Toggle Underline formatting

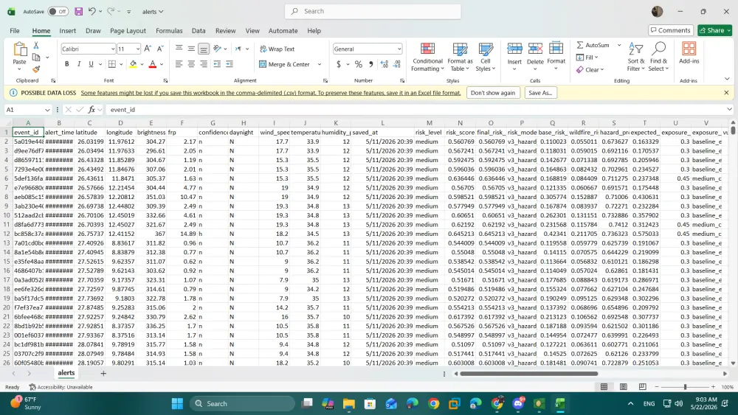click(x=91, y=64)
